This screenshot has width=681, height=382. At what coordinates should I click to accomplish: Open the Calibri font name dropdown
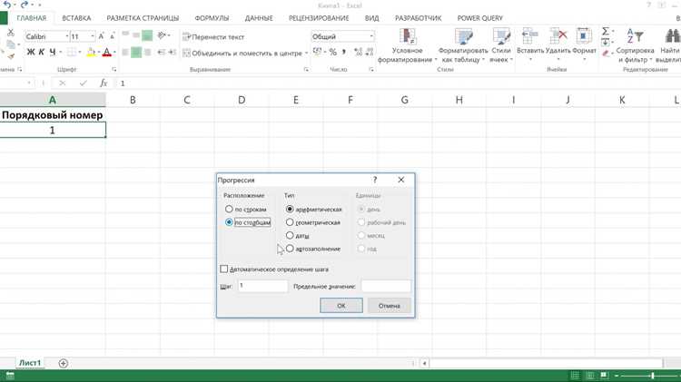67,36
